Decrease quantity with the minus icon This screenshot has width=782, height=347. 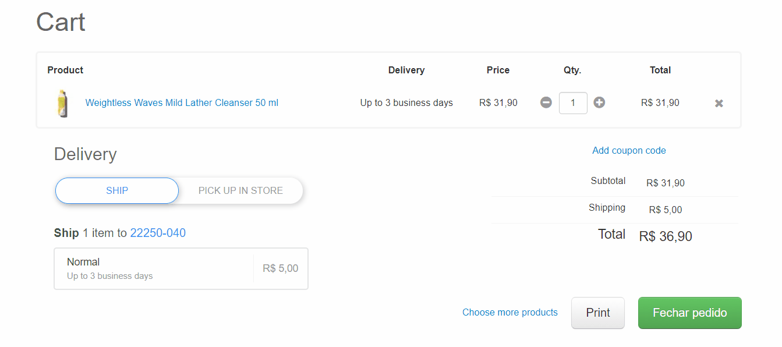[x=546, y=103]
